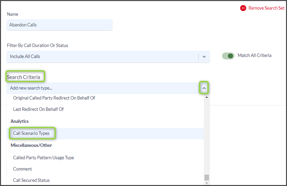Screen dimensions: 287x186
Task: Click the dropdown list scroll down arrow
Action: [207, 183]
